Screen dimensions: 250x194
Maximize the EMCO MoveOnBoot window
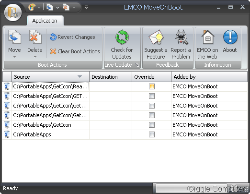tap(230, 7)
